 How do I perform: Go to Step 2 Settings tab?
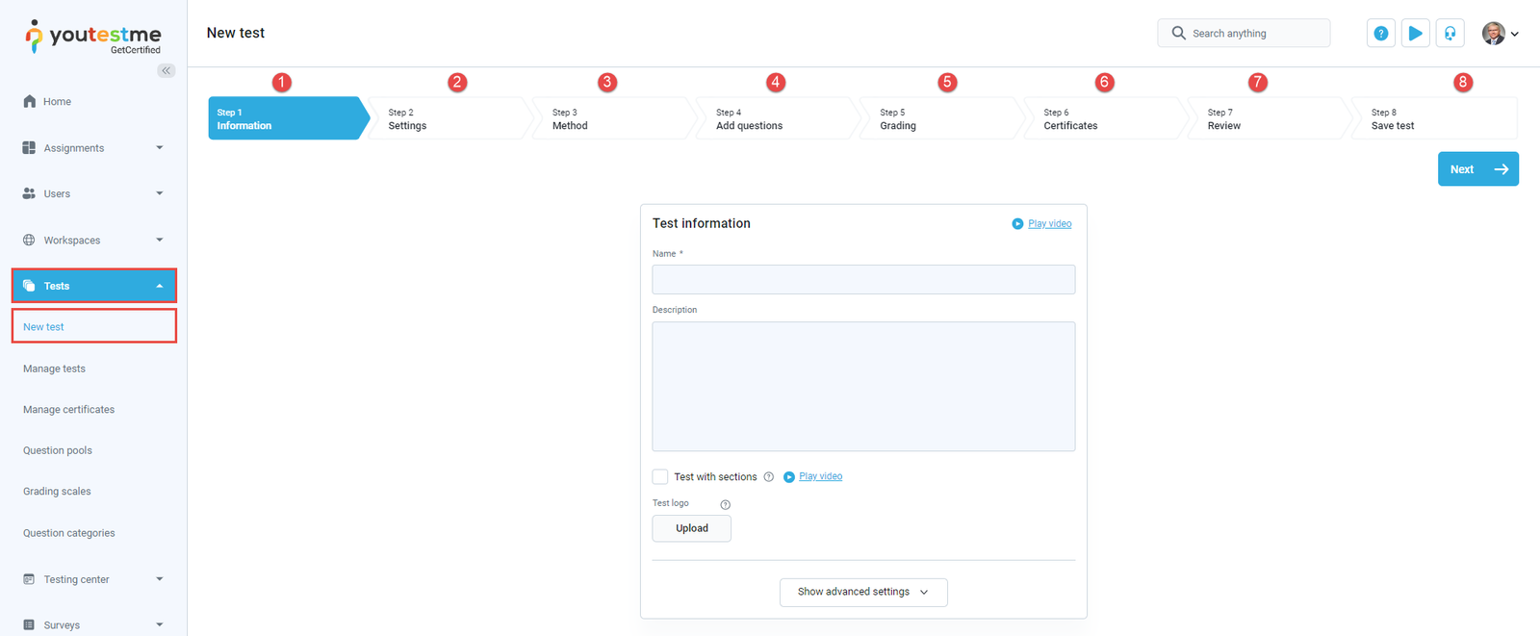[449, 119]
